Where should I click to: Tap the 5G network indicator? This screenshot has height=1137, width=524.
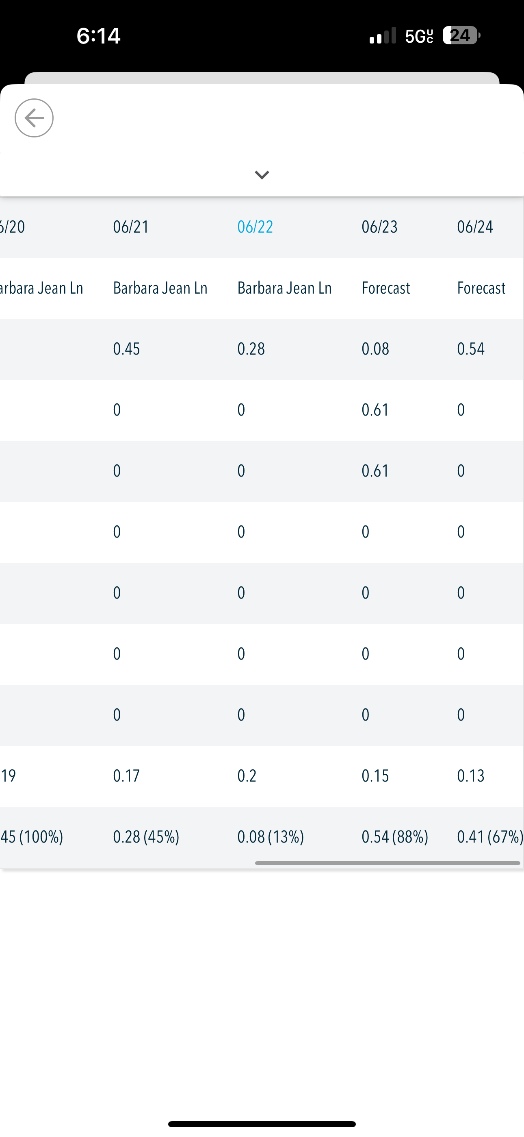[419, 36]
